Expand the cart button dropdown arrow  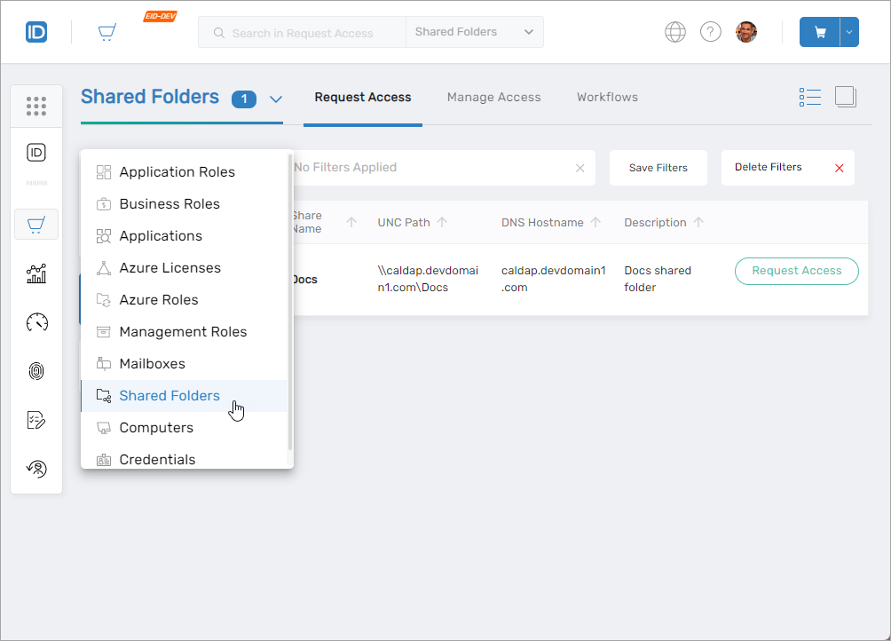849,32
